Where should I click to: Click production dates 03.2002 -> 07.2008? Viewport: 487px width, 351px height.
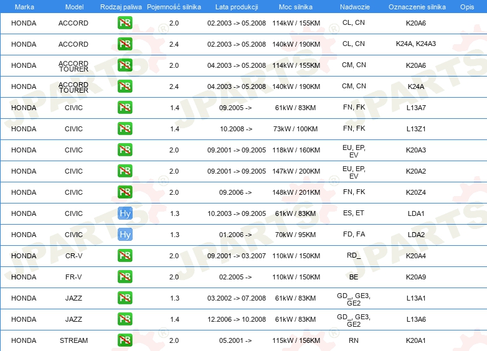click(x=237, y=298)
